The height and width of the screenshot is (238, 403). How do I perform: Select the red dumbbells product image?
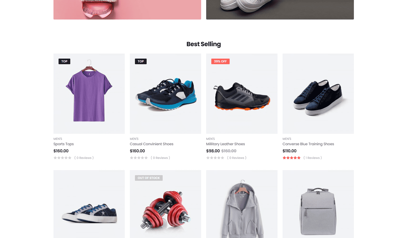pos(165,204)
